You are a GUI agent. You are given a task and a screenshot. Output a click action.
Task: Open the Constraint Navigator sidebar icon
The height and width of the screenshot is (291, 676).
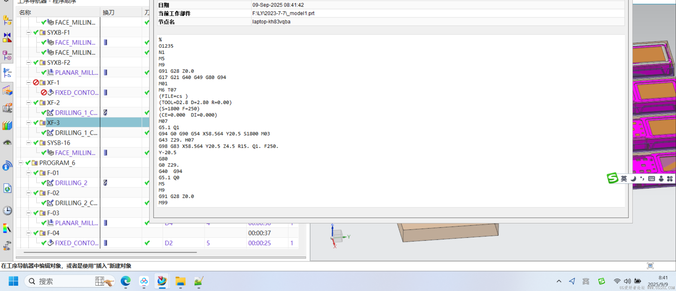point(7,37)
